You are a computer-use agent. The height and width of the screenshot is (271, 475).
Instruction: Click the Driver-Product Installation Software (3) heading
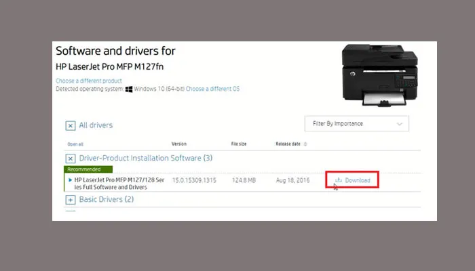click(x=146, y=158)
